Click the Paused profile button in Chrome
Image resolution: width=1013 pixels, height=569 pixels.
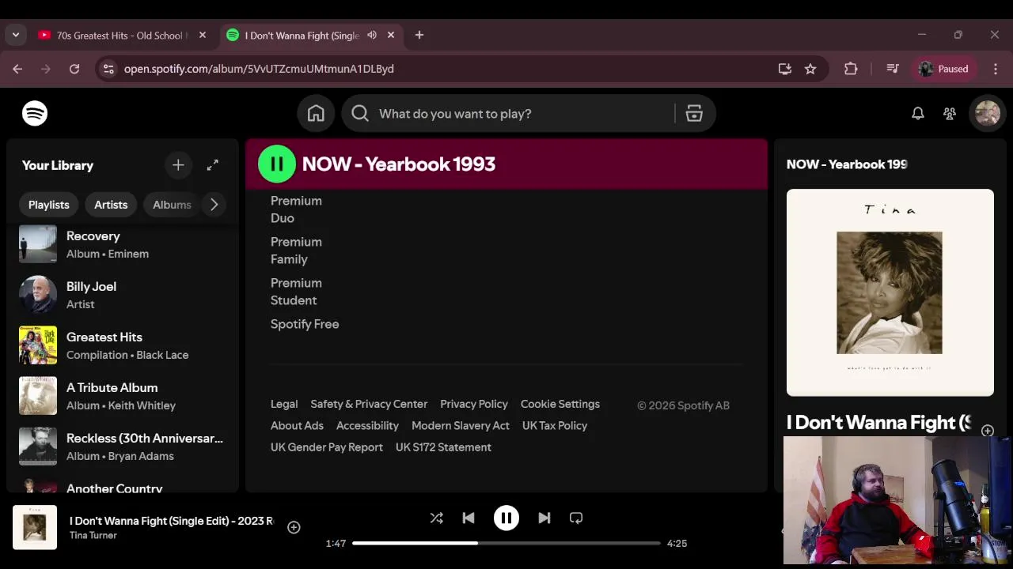coord(944,69)
